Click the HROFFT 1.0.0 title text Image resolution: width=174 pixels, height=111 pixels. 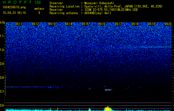22,2
